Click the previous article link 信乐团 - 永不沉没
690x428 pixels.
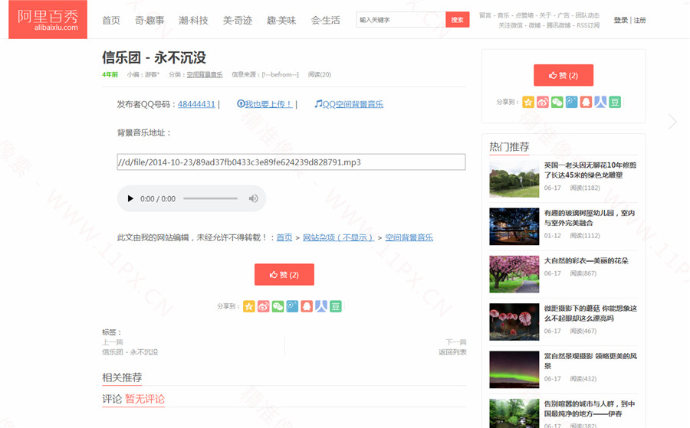click(x=130, y=352)
